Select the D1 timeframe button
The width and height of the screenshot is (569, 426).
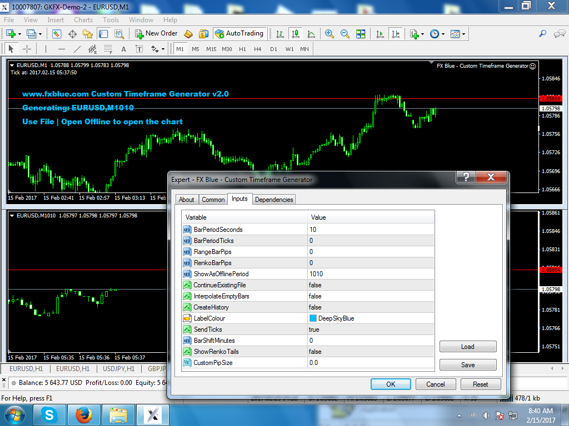pos(273,49)
